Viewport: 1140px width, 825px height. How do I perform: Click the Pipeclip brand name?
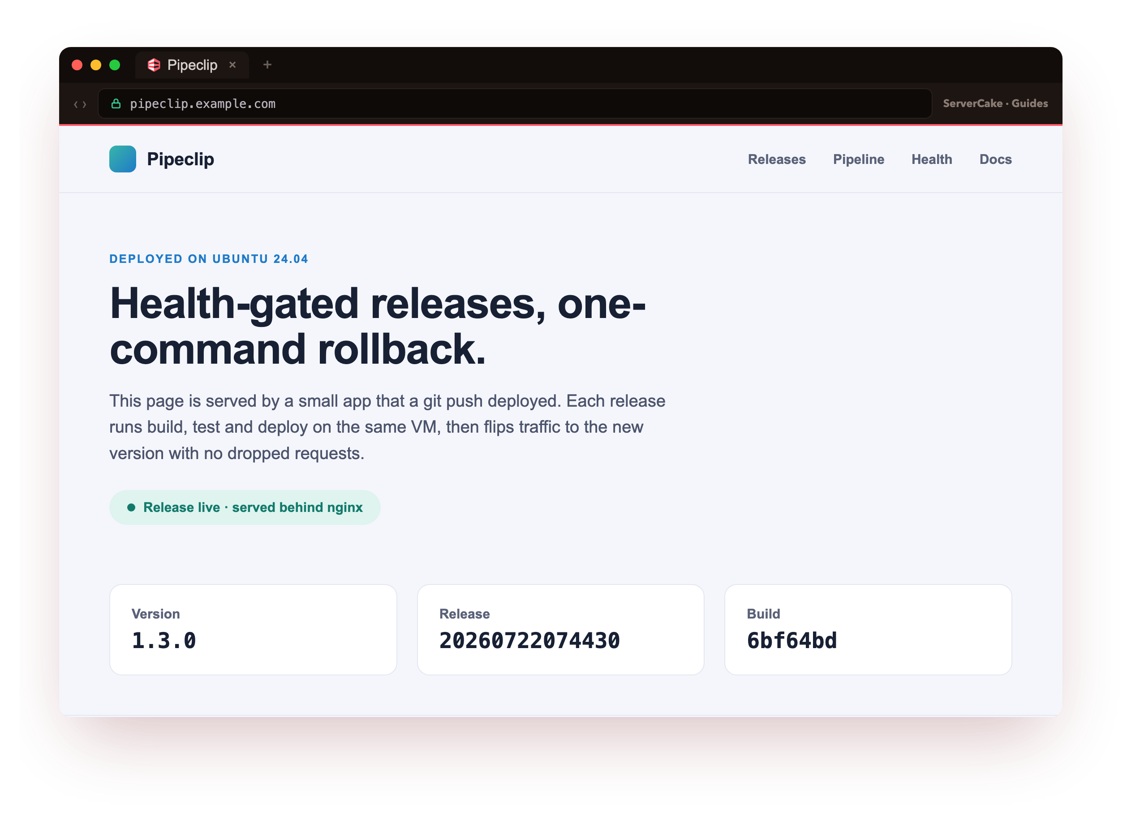click(181, 159)
